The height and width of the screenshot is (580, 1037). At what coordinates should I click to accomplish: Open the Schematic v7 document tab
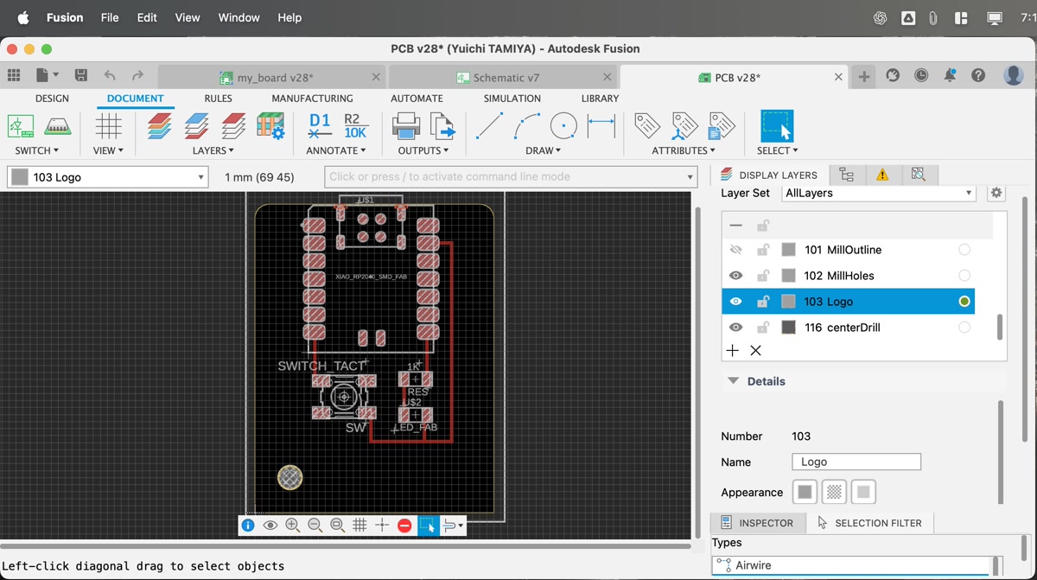(506, 78)
